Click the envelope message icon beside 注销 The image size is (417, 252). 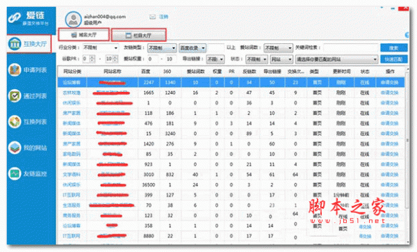click(152, 17)
